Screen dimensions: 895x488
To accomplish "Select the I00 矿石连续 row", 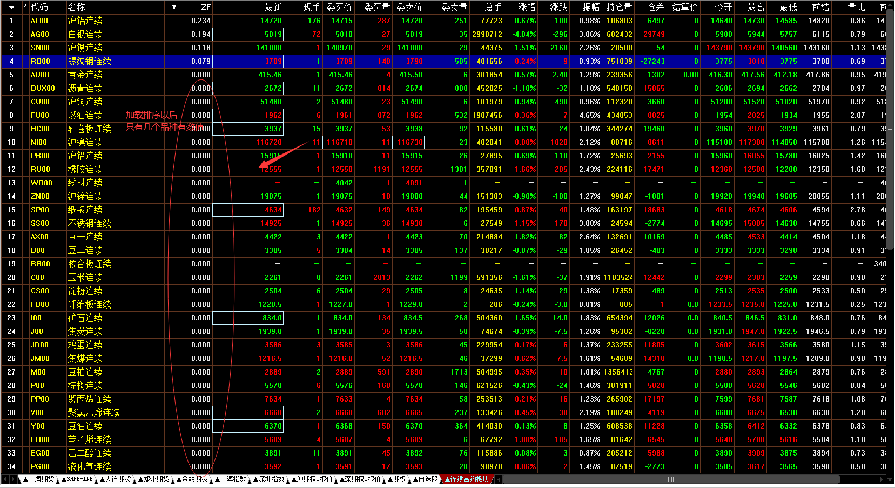I will [443, 318].
